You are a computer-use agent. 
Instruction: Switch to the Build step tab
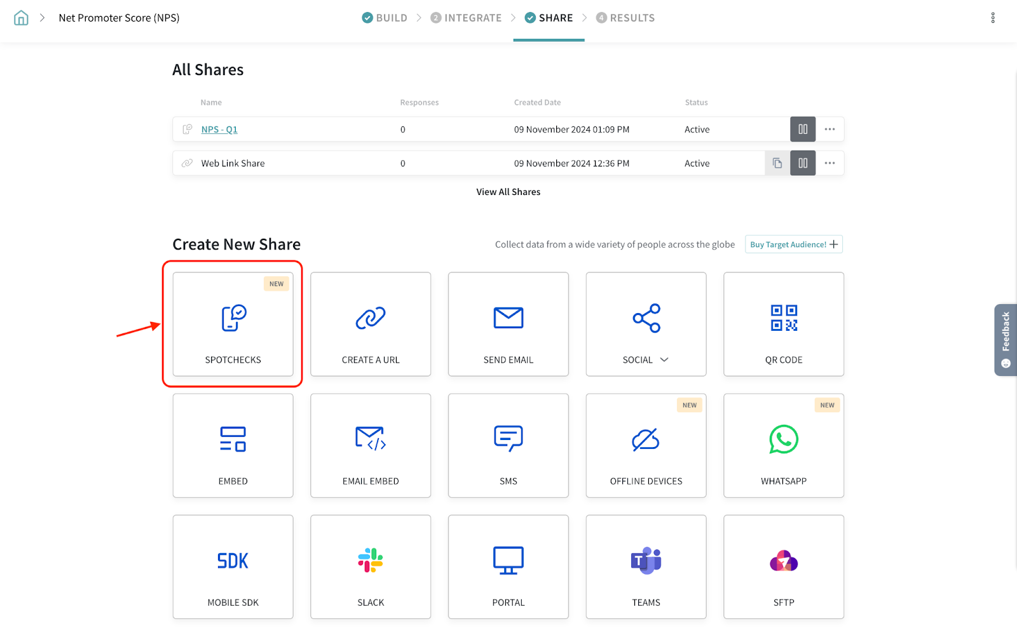click(385, 18)
